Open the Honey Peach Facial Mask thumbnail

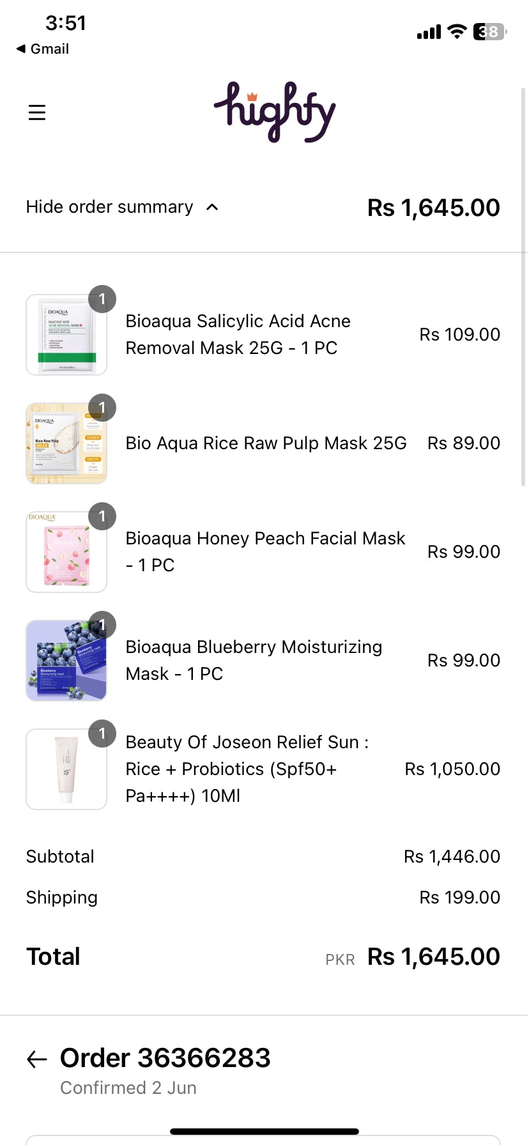tap(66, 552)
